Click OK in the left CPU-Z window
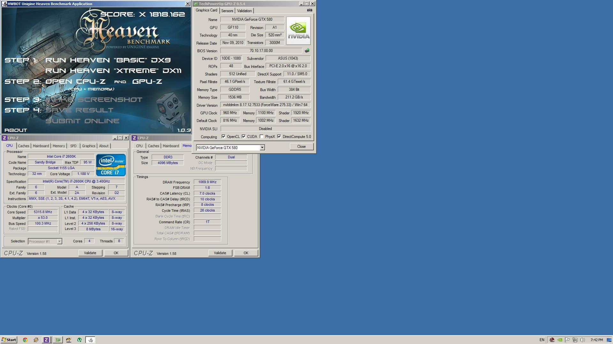 (x=116, y=253)
